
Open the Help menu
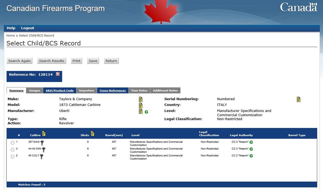11,28
